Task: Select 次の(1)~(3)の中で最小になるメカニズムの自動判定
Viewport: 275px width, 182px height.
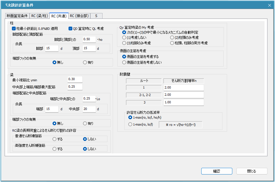Action: point(160,32)
